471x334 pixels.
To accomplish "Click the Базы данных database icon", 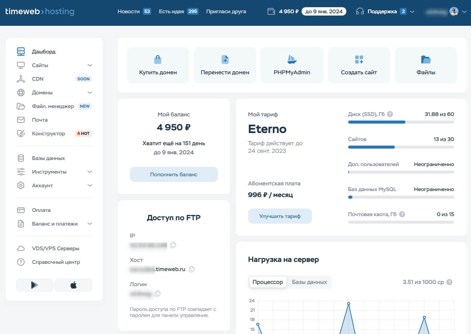I will click(21, 158).
